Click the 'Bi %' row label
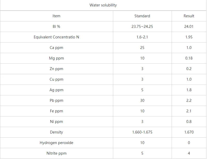 [x=56, y=27]
